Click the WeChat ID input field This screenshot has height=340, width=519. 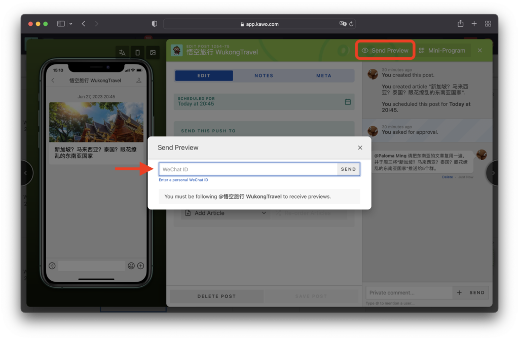coord(248,169)
